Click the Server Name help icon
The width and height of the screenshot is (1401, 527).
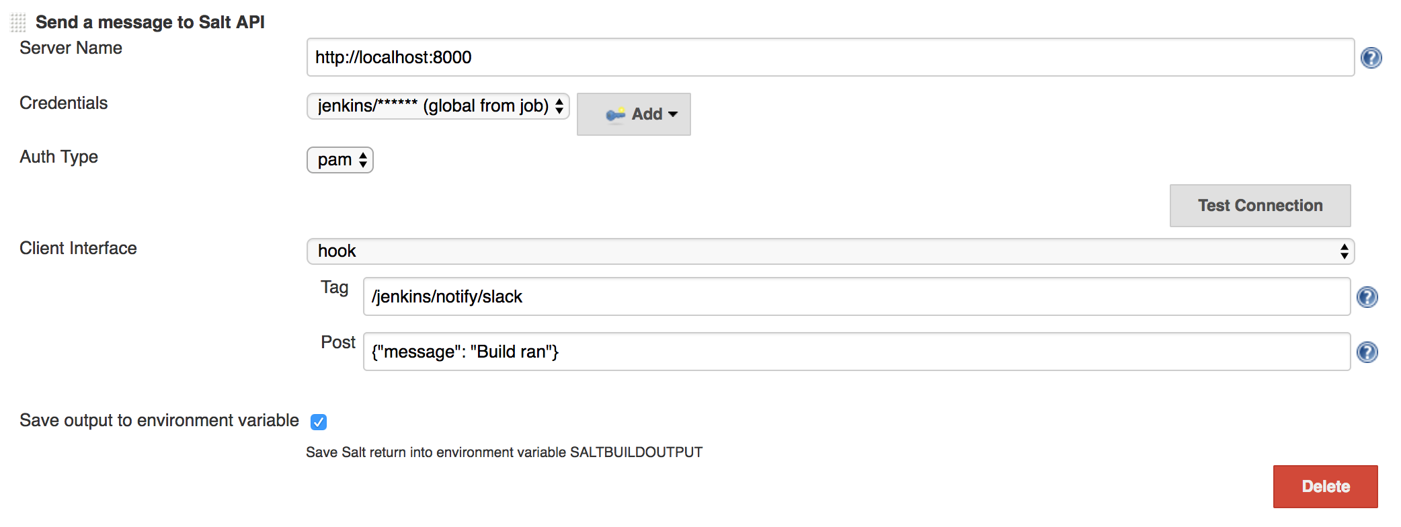tap(1372, 59)
